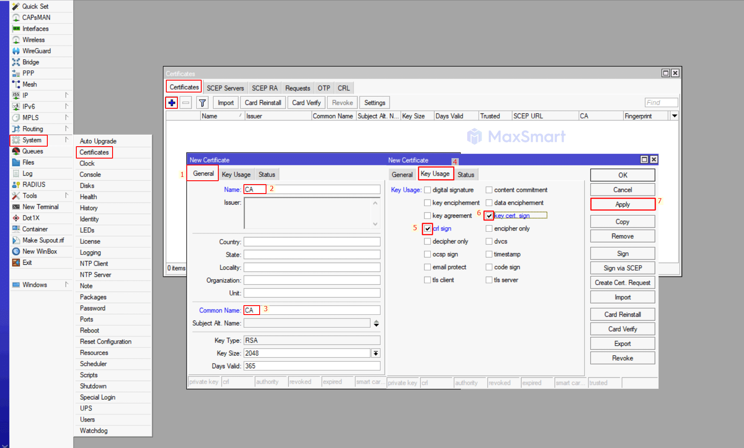Click the Container icon

coord(16,229)
